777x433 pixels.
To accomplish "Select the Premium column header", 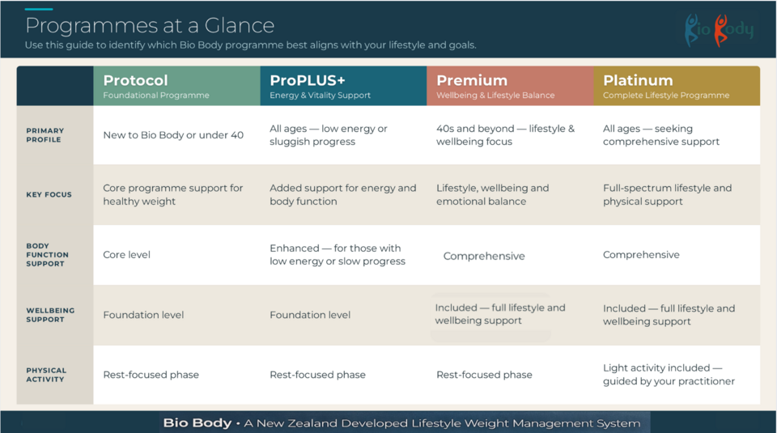I will (510, 86).
